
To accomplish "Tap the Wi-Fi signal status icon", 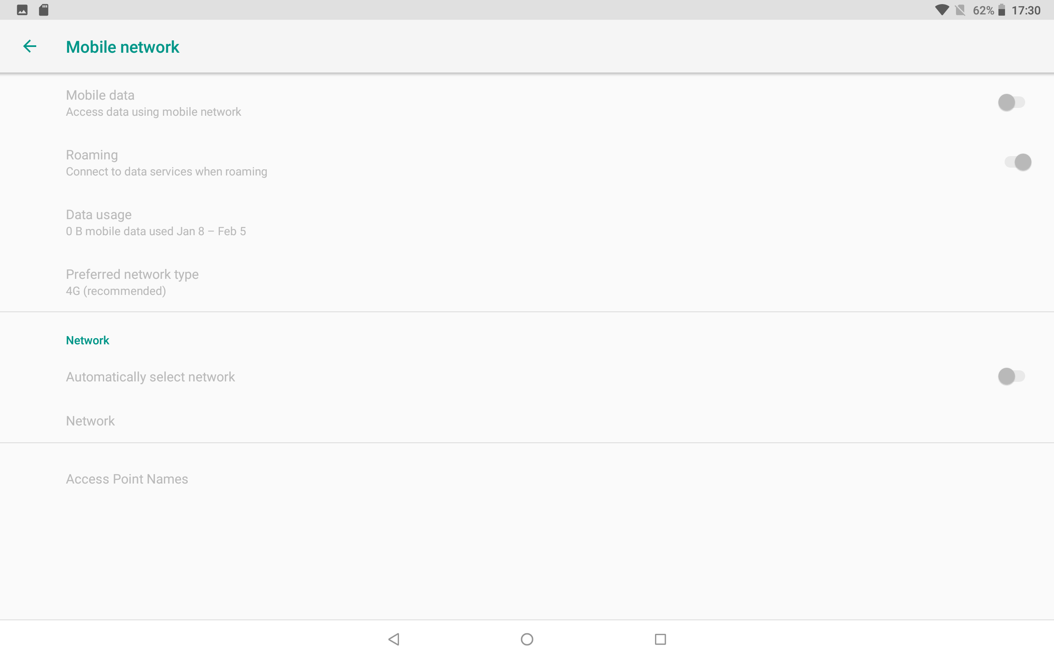I will (x=942, y=10).
